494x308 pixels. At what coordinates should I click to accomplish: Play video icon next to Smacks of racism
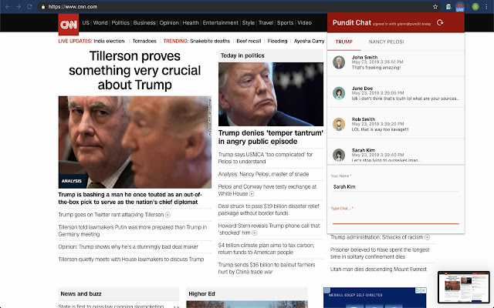427,237
